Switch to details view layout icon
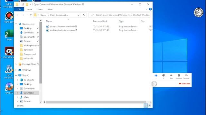 [146, 105]
